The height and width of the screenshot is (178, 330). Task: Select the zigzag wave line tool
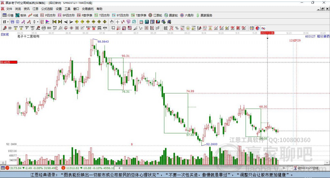[x=141, y=28]
